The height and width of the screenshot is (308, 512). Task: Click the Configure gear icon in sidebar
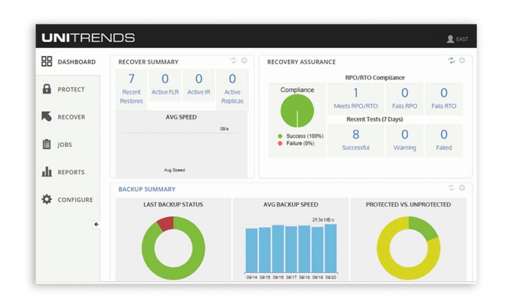click(x=47, y=199)
